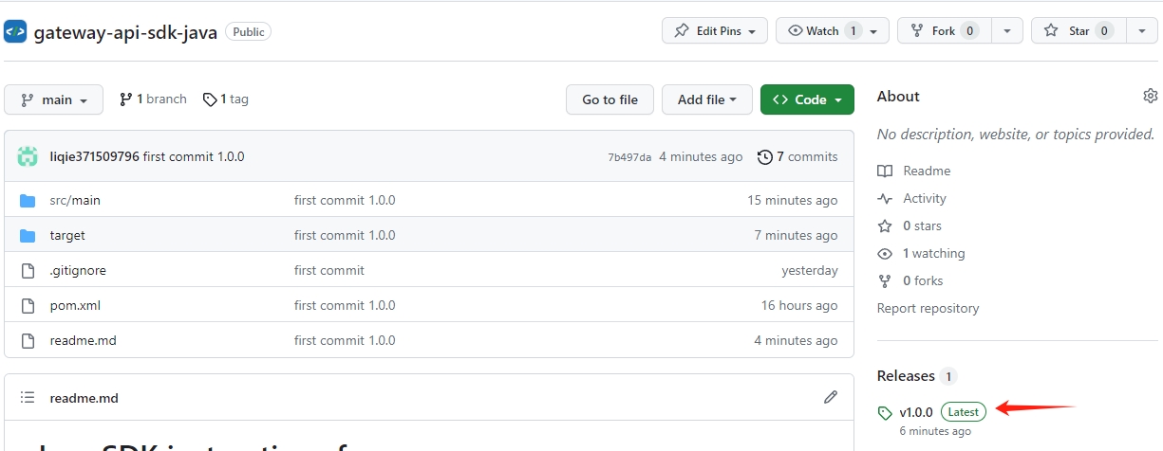The height and width of the screenshot is (451, 1163).
Task: Click the Edit Pins button
Action: [x=715, y=30]
